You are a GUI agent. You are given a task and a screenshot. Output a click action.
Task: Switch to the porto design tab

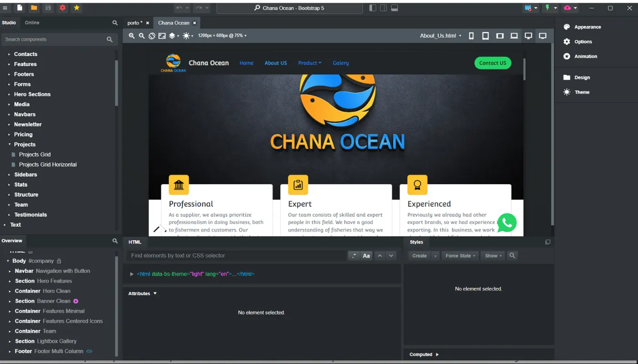[x=134, y=23]
